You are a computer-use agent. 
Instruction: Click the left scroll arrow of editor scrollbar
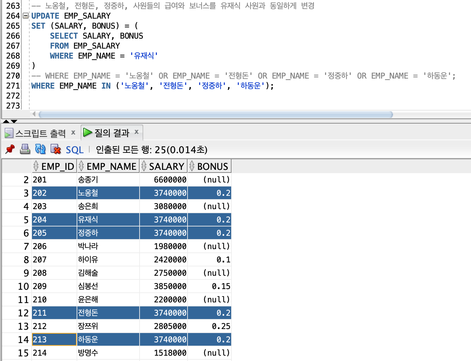pos(34,114)
